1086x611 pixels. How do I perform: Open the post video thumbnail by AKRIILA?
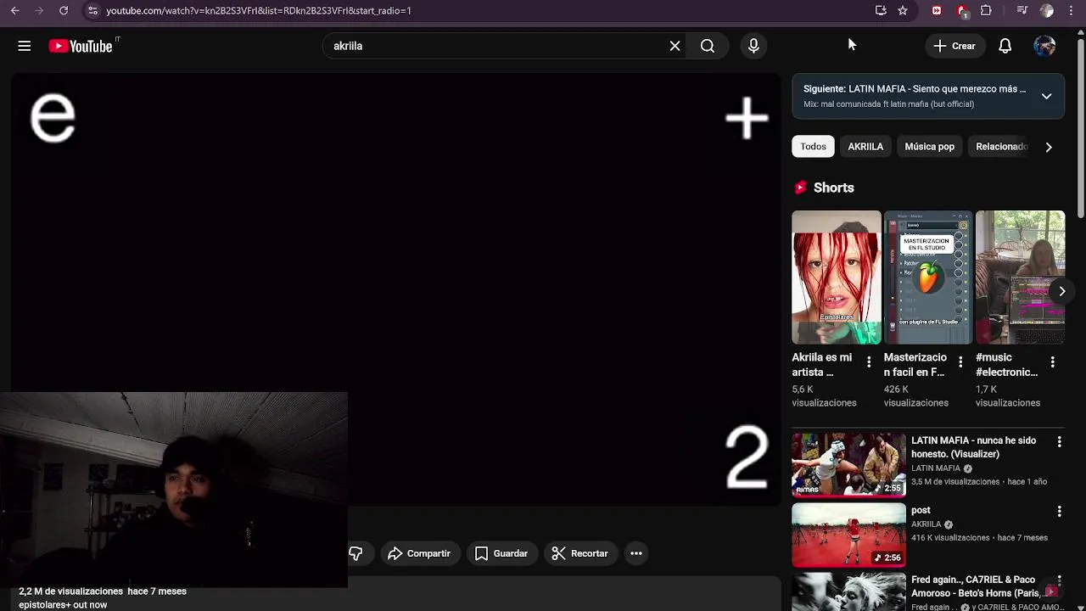848,535
